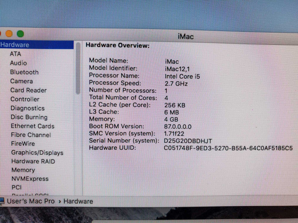
Task: Click the 2.7 GHz processor speed
Action: click(176, 84)
